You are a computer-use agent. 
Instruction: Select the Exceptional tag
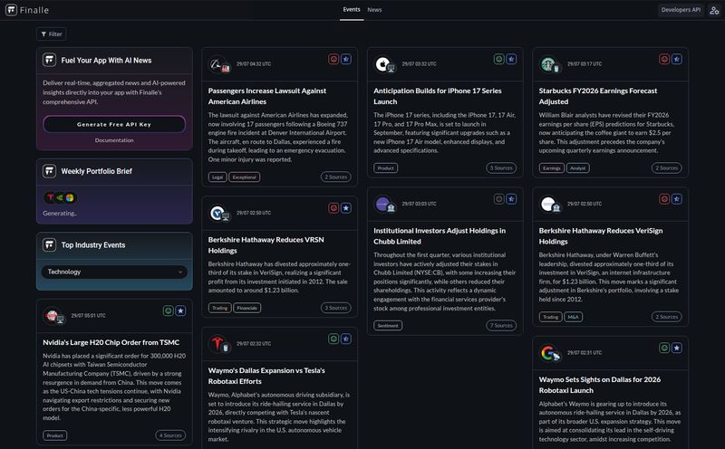point(244,177)
